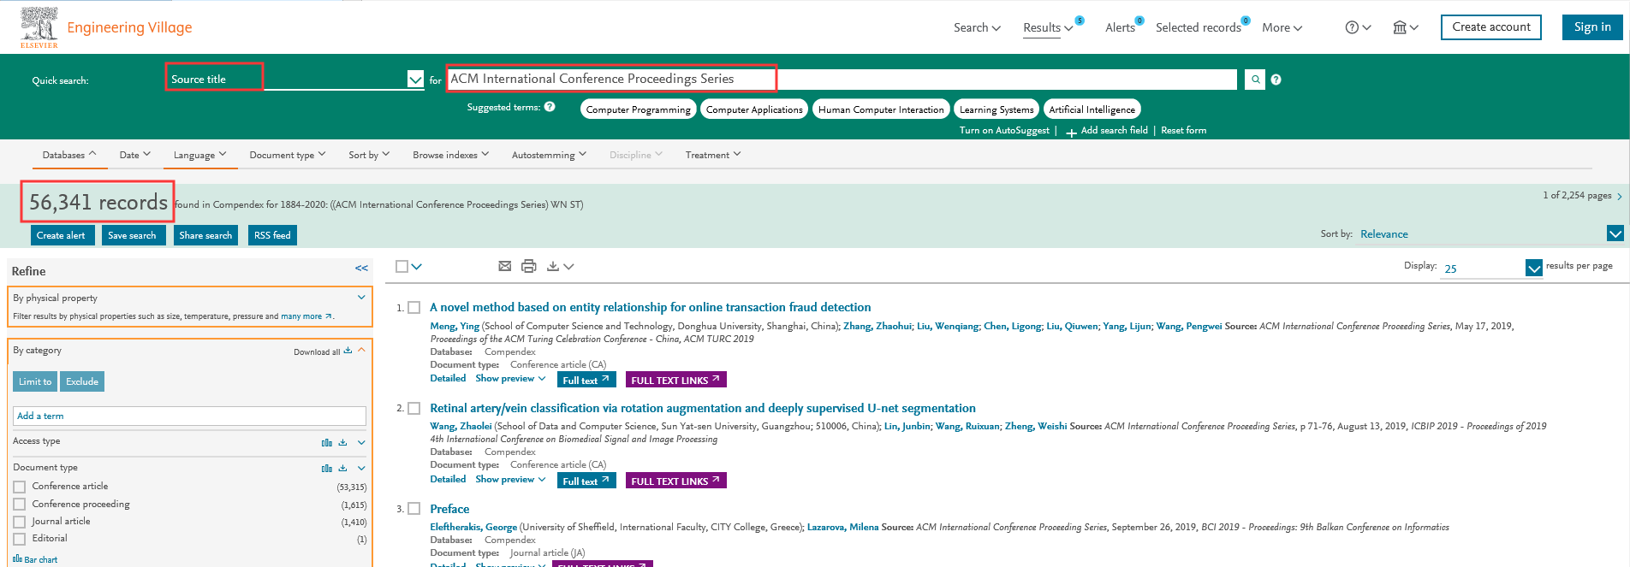Open the Access type chart icon
The image size is (1630, 567).
coord(327,442)
